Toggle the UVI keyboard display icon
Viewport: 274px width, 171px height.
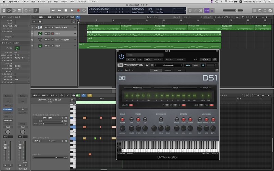point(203,65)
